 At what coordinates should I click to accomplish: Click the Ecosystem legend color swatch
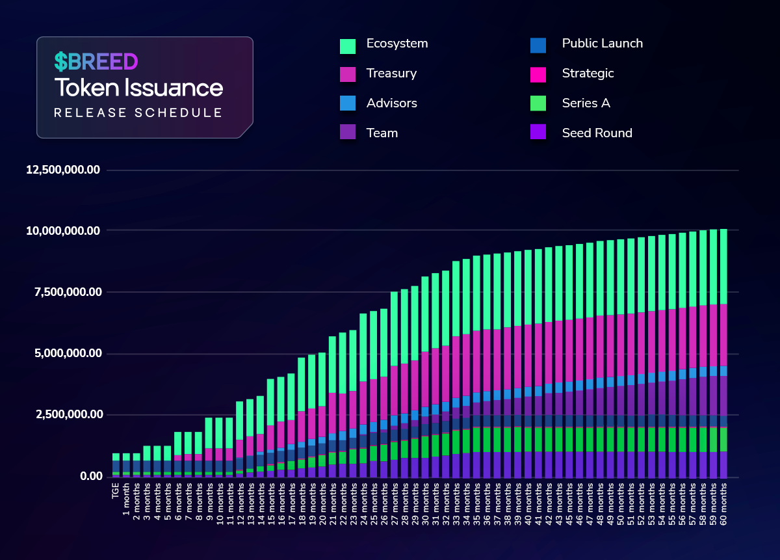point(348,46)
